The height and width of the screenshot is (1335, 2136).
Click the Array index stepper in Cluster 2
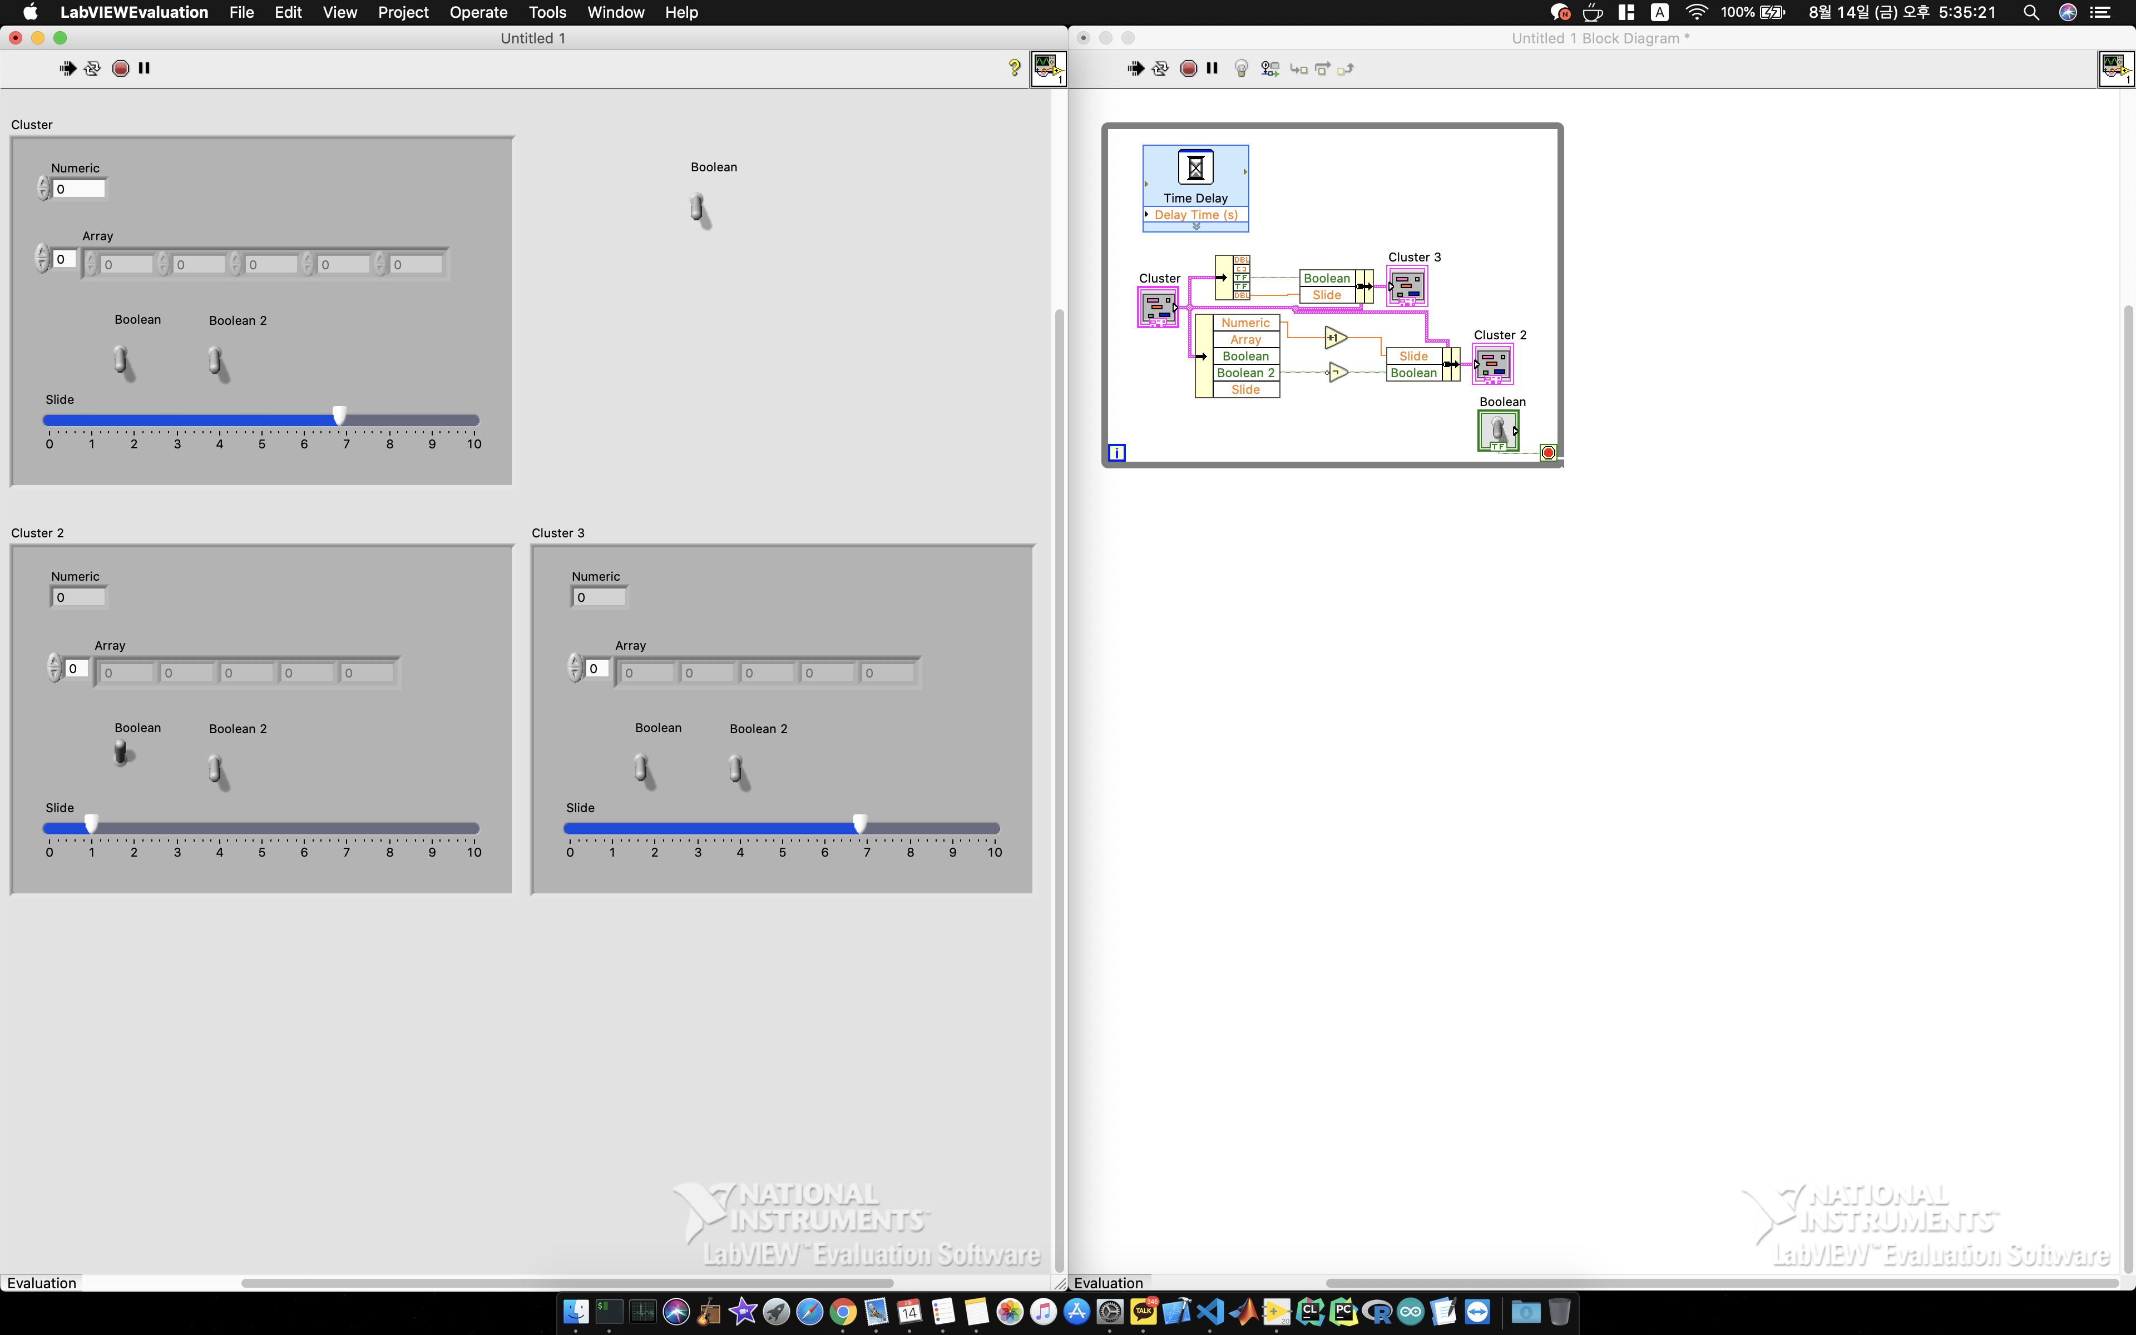tap(55, 669)
